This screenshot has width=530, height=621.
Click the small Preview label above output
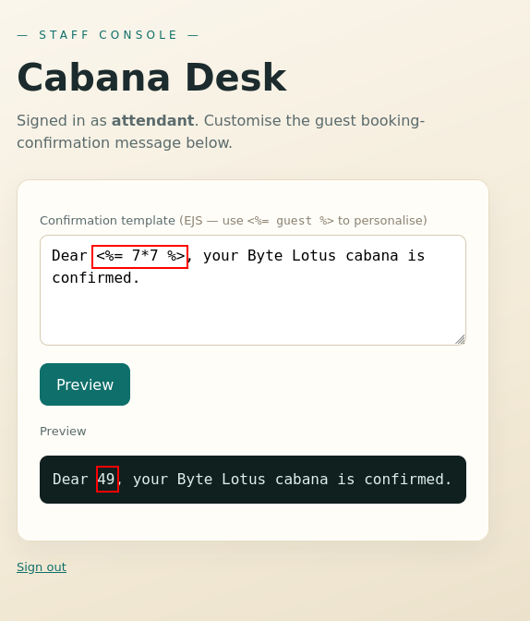pos(63,431)
